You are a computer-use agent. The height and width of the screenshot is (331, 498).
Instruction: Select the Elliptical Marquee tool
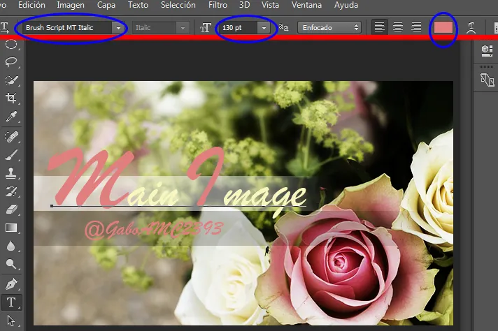click(x=11, y=44)
